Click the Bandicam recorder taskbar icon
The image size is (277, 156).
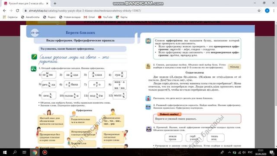pos(45,152)
